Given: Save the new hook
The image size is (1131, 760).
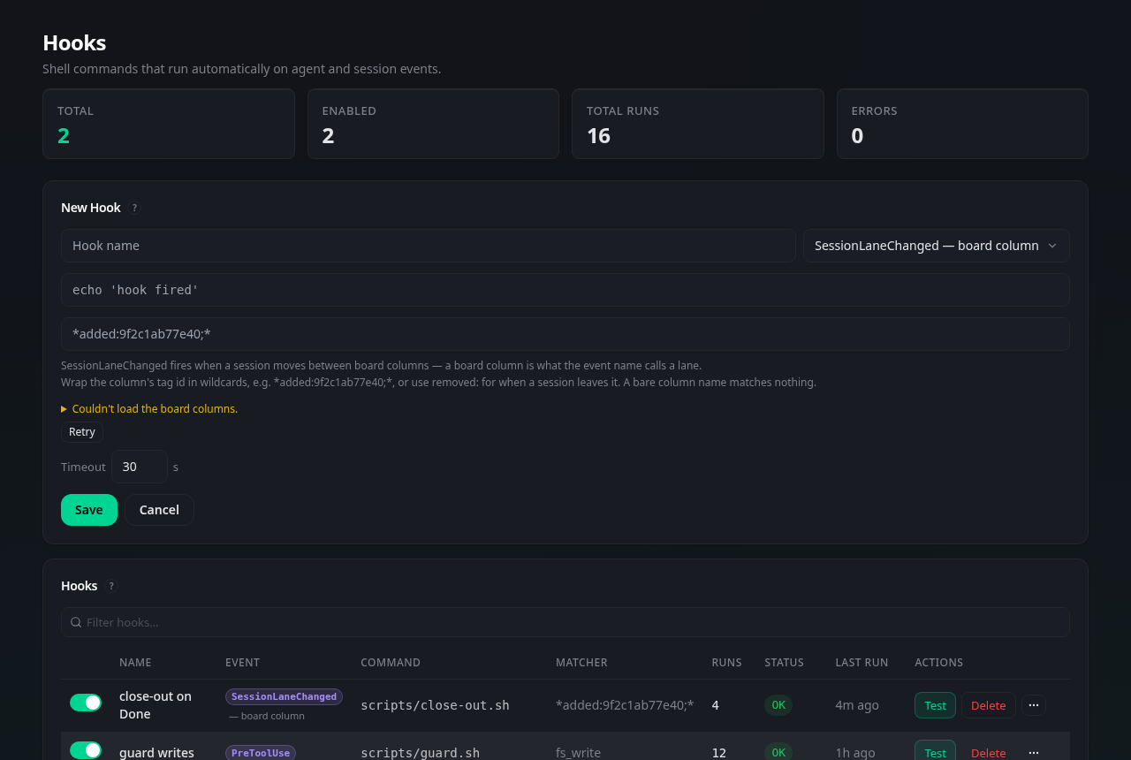Looking at the screenshot, I should [89, 510].
